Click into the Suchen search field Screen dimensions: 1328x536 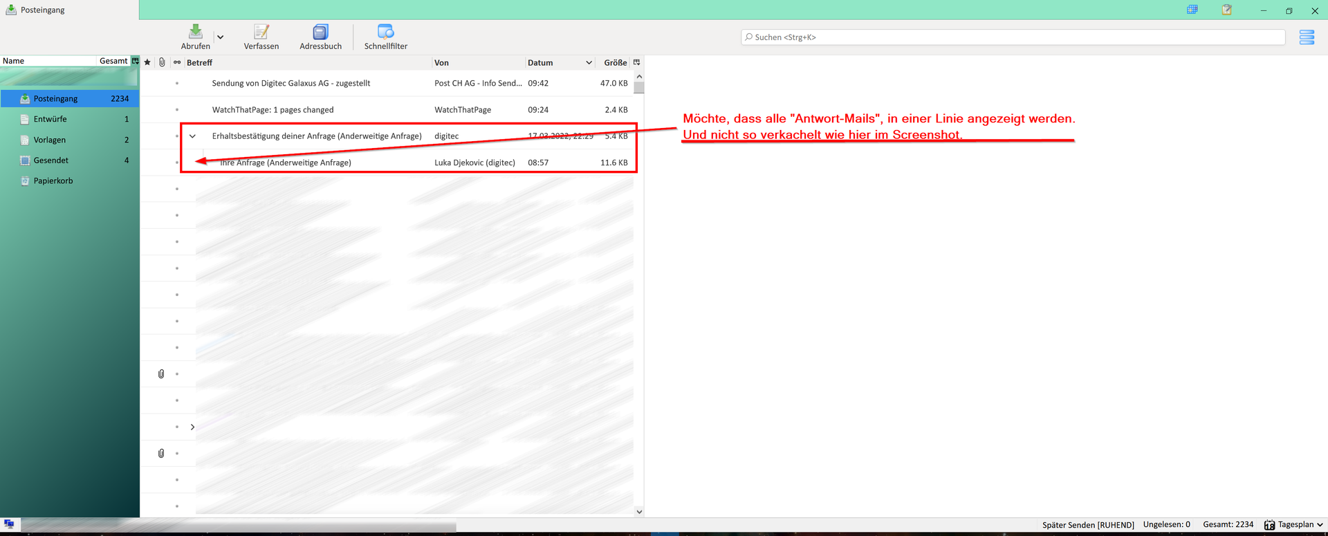coord(1013,37)
